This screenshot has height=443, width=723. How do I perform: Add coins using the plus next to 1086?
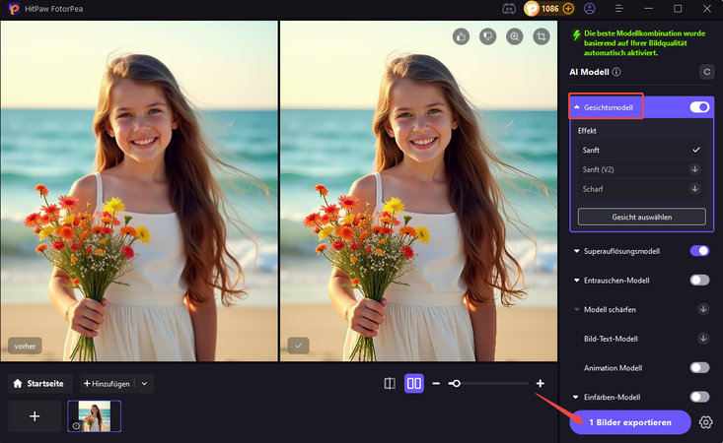pyautogui.click(x=568, y=9)
